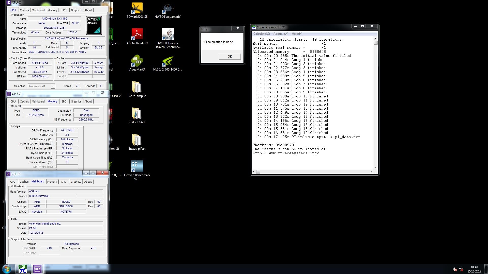Click the Southbridge SB910/950 value
Screen dimensions: 488x274
66,206
